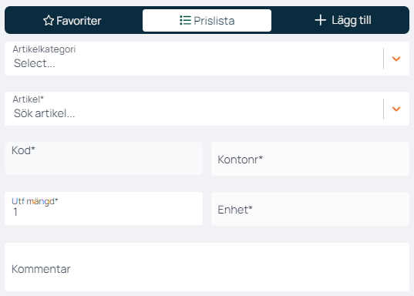This screenshot has width=414, height=296.
Task: Expand the Artikel dropdown chevron
Action: click(x=396, y=109)
